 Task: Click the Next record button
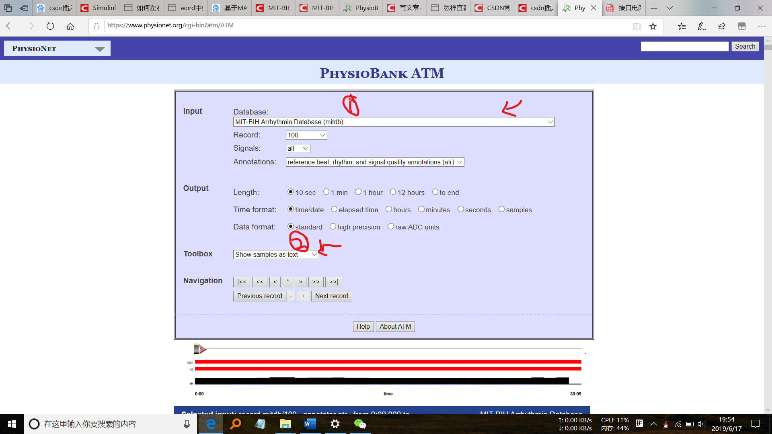331,296
